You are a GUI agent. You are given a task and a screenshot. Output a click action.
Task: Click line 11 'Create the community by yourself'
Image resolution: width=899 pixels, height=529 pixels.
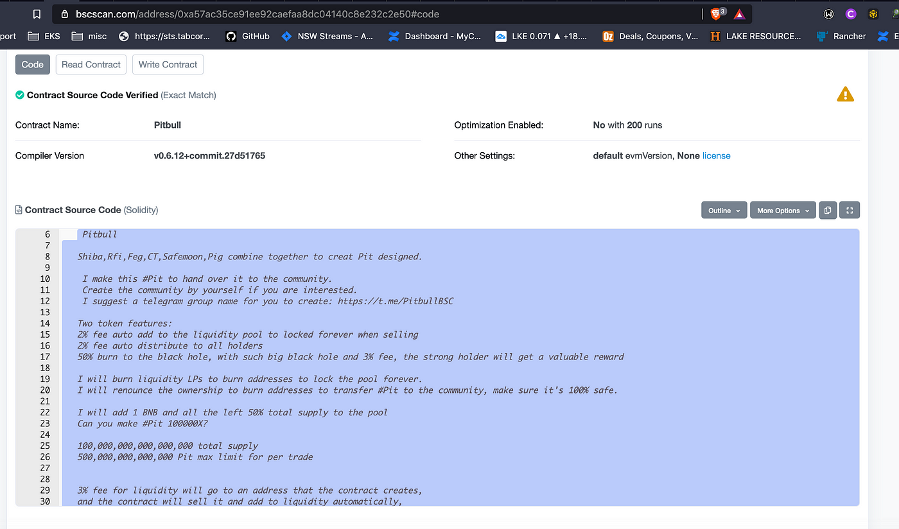(220, 290)
